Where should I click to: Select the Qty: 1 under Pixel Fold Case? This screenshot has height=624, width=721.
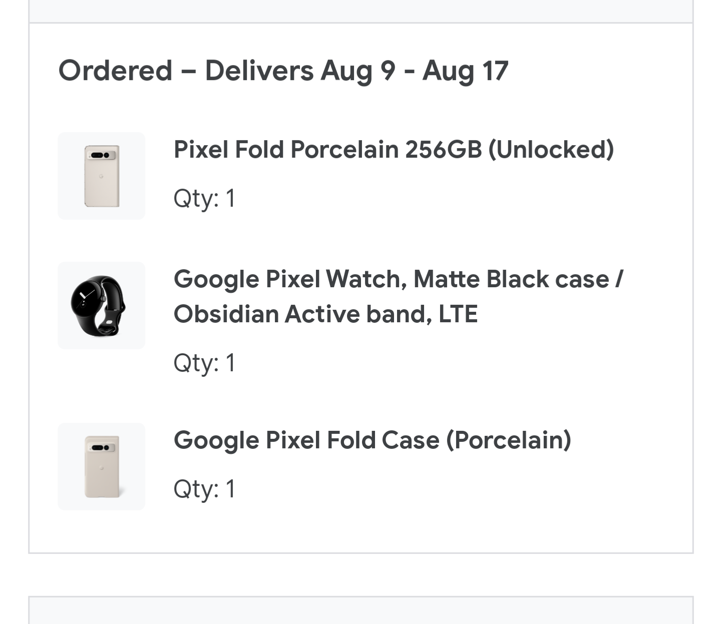point(204,489)
